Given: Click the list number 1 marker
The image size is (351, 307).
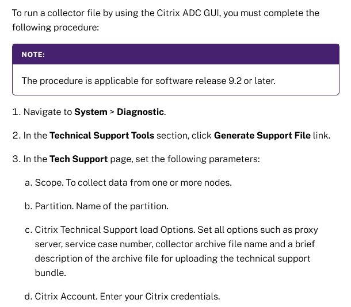Looking at the screenshot, I should (x=16, y=112).
